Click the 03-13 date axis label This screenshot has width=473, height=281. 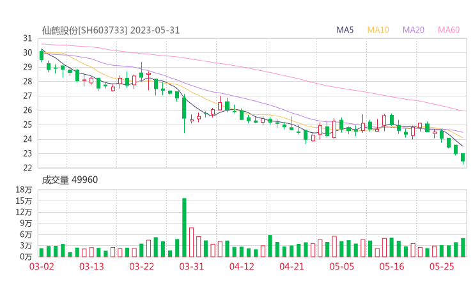point(91,266)
